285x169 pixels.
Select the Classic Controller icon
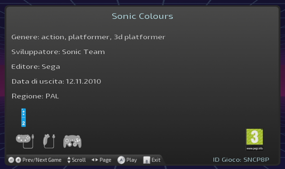(x=25, y=142)
